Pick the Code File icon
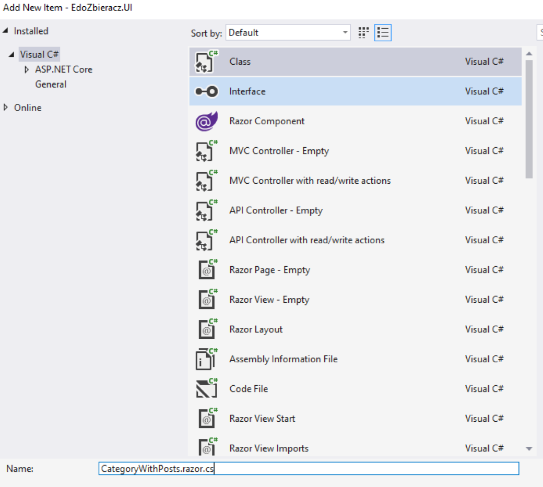Image resolution: width=543 pixels, height=487 pixels. coord(207,388)
